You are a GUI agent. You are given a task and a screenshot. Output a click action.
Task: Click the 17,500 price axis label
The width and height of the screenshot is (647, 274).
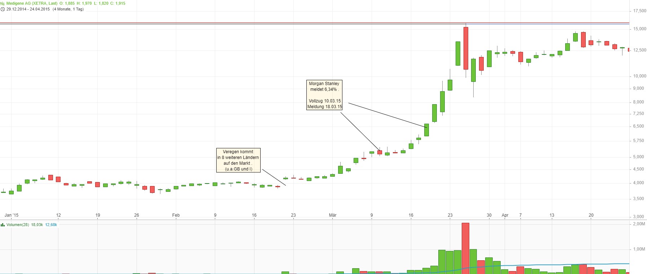640,11
